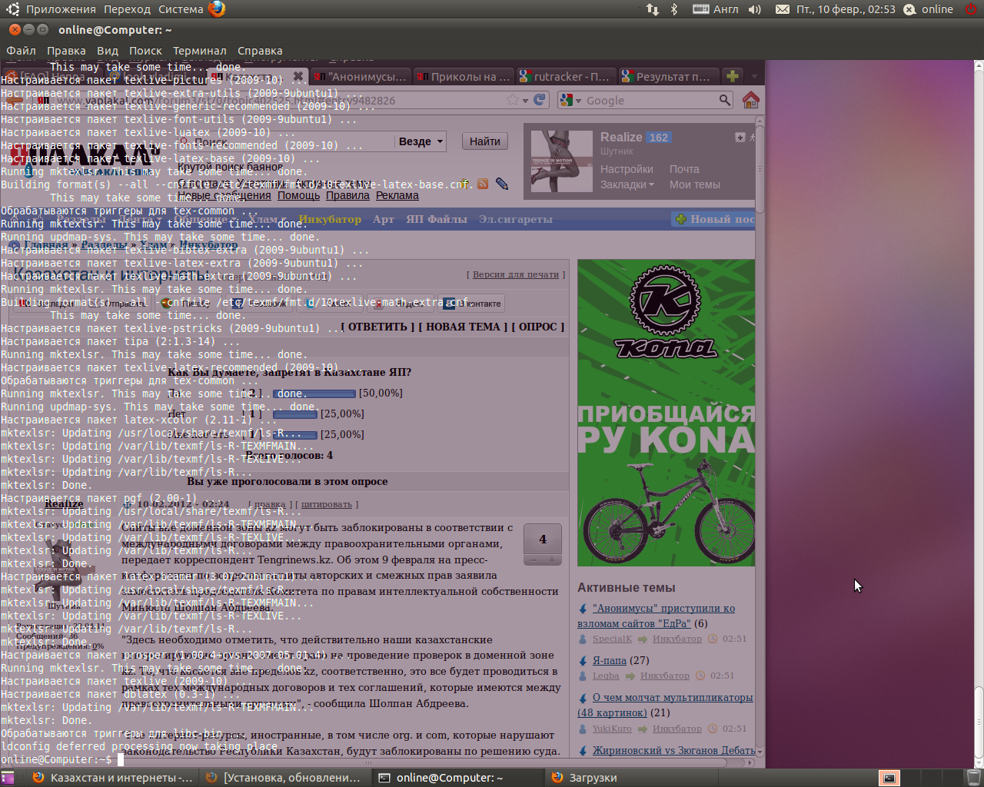
Task: Open the Я-папа active topic link
Action: coord(609,660)
